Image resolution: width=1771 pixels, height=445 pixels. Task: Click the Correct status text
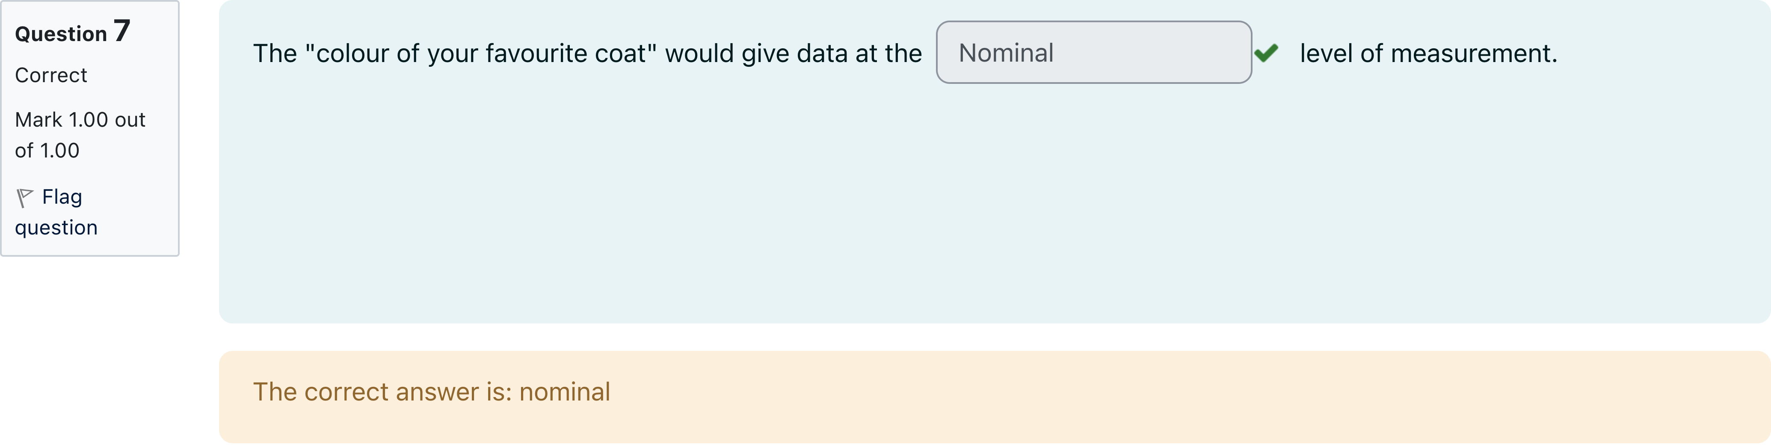coord(51,75)
